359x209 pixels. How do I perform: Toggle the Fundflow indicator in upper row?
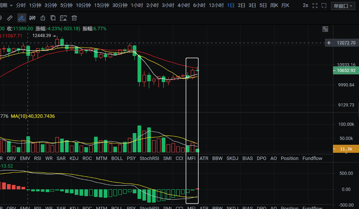click(312, 158)
